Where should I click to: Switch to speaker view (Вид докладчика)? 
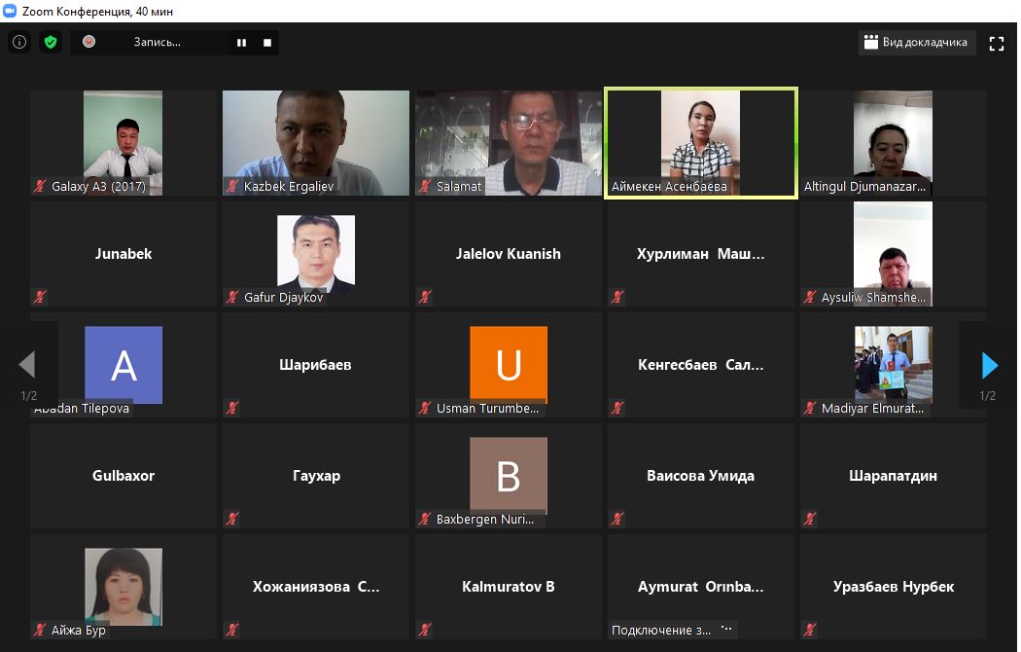[916, 43]
